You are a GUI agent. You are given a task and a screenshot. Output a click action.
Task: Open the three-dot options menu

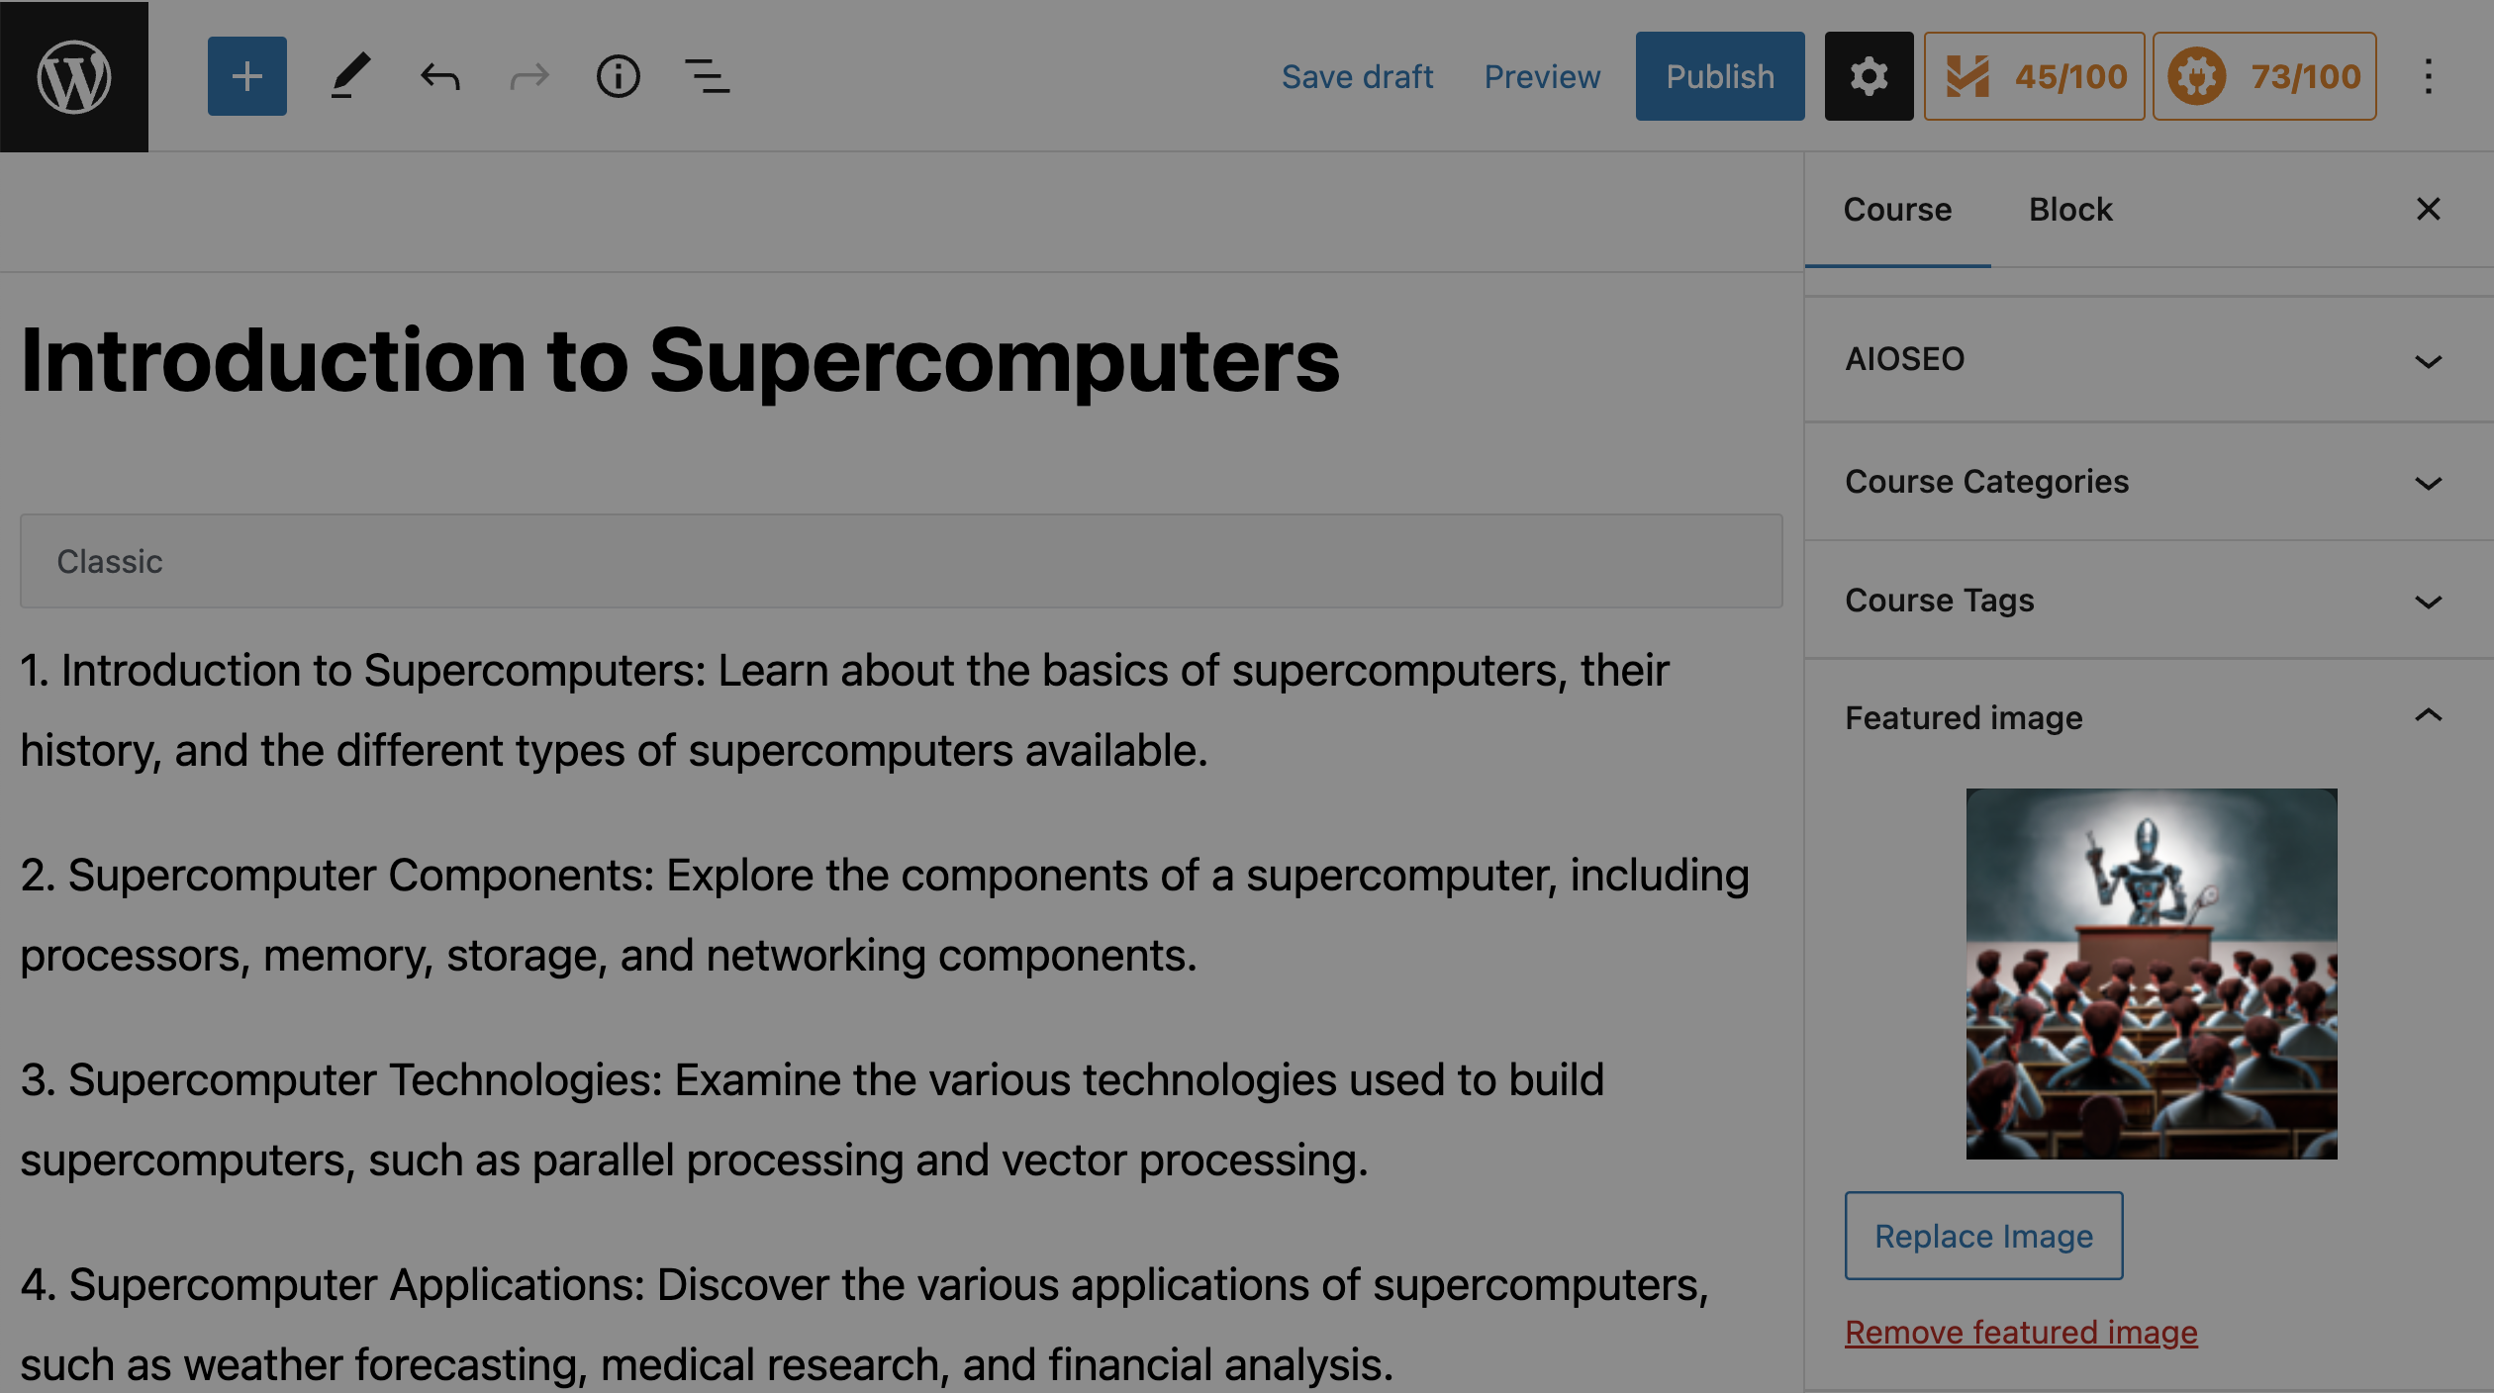coord(2429,76)
